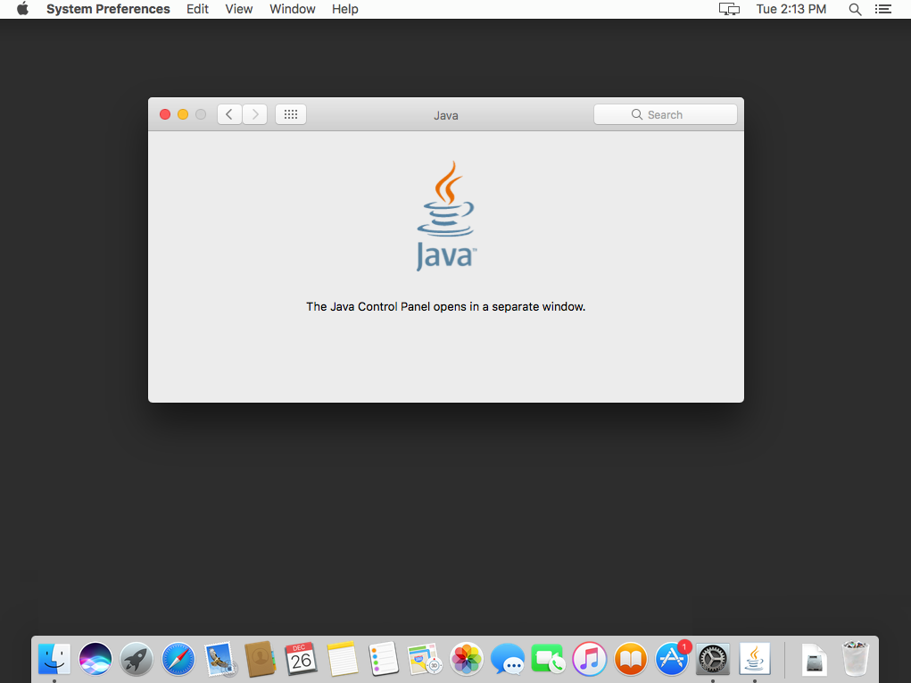Click the display mirroring icon in menu bar

(x=729, y=9)
